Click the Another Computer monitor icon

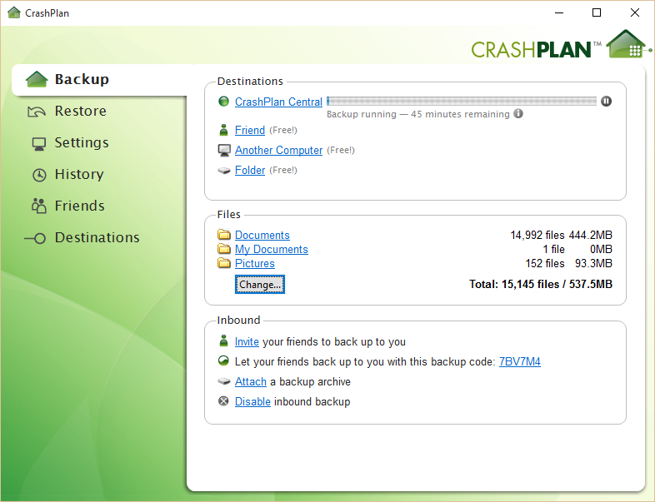pos(224,150)
